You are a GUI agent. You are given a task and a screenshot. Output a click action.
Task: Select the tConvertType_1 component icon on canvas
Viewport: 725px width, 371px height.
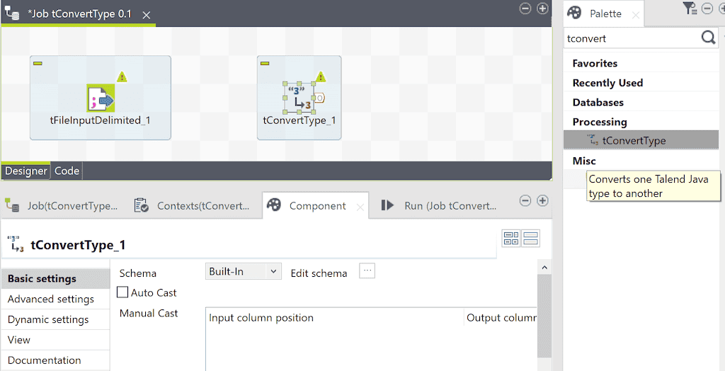click(299, 98)
